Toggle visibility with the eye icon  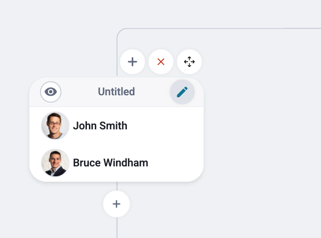click(x=51, y=92)
